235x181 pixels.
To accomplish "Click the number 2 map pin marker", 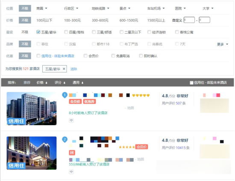I will point(65,140).
